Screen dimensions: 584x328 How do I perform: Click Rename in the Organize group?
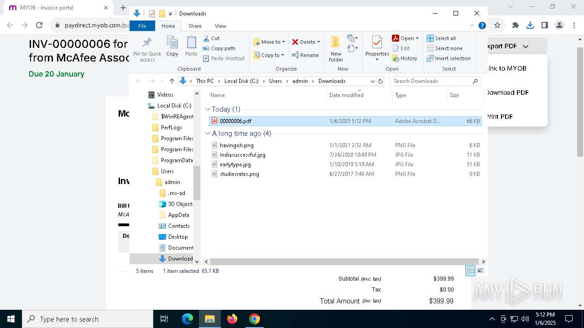[x=305, y=55]
